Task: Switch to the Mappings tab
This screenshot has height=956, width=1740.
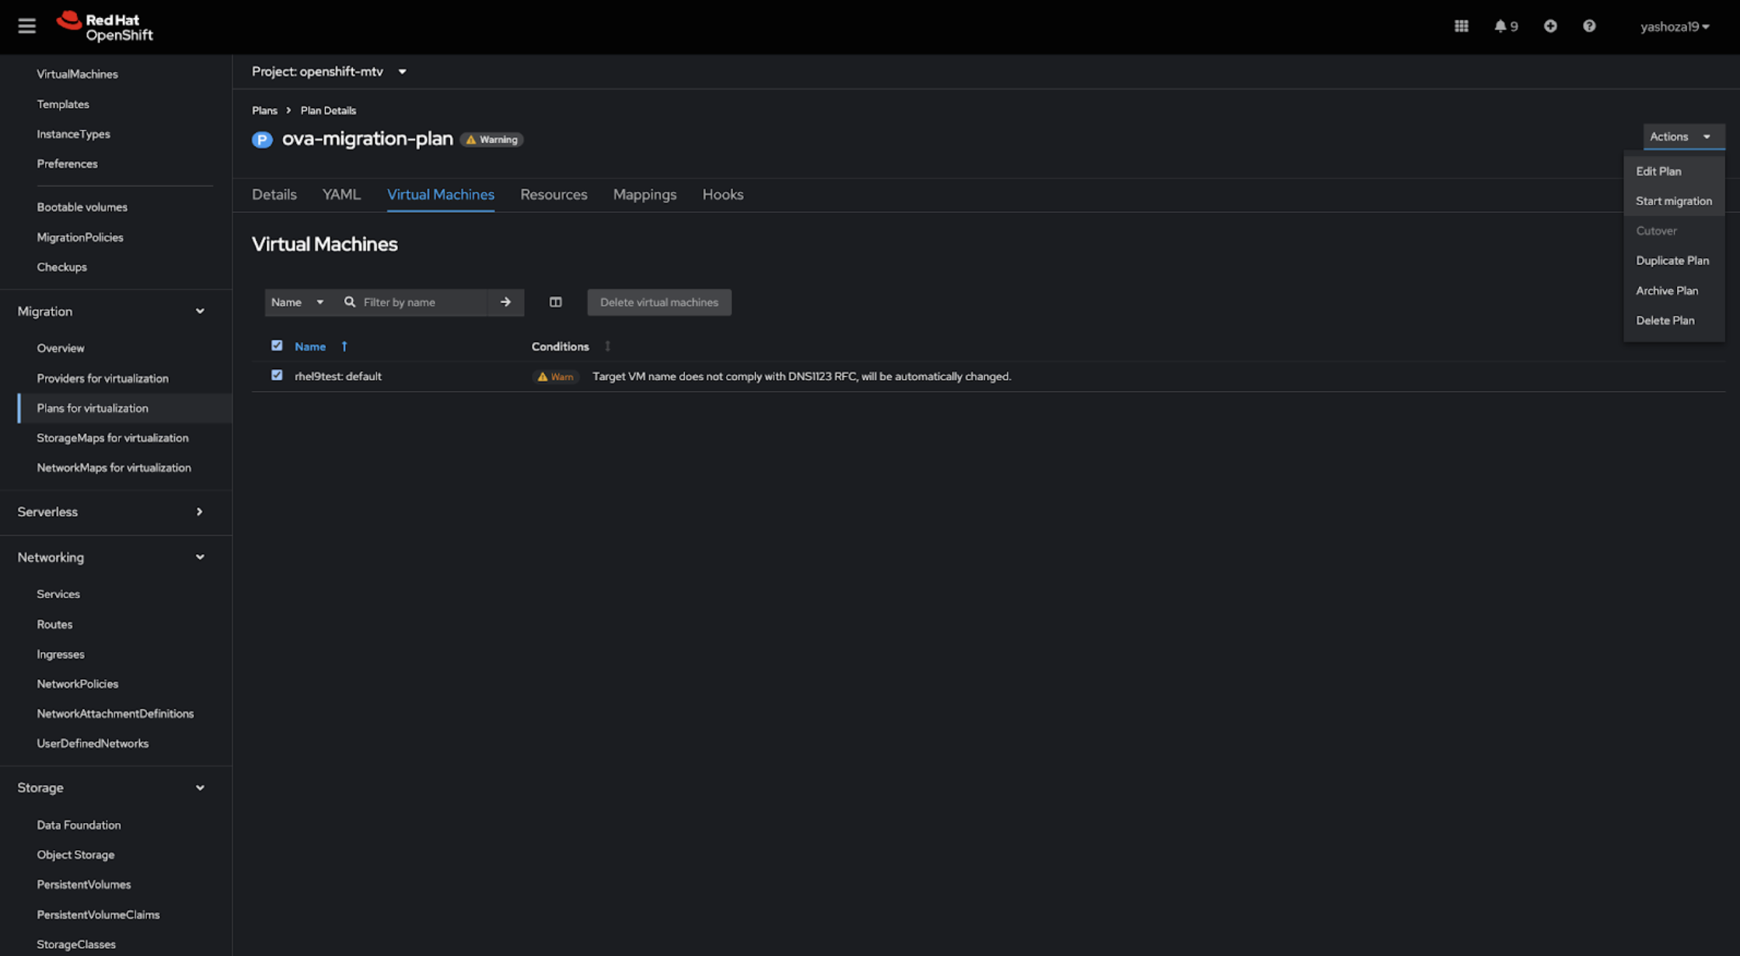Action: click(645, 194)
